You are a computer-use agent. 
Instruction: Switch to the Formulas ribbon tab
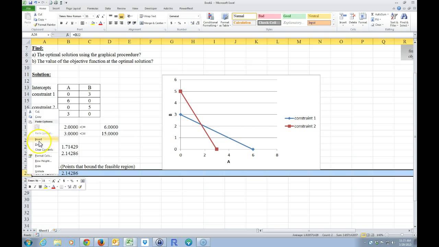[93, 8]
